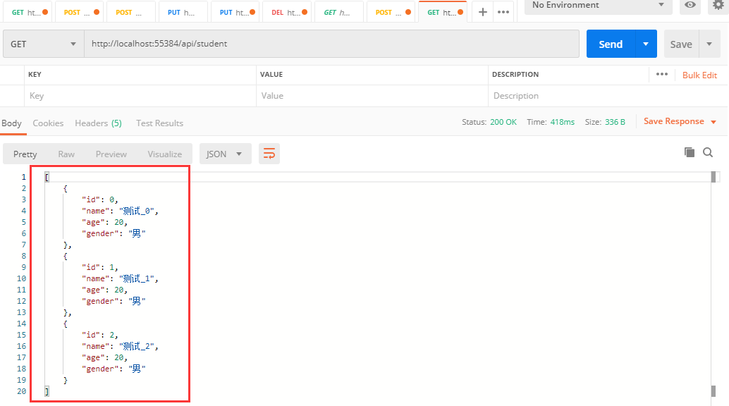This screenshot has width=729, height=406.
Task: Click the params Key input field
Action: pyautogui.click(x=140, y=96)
